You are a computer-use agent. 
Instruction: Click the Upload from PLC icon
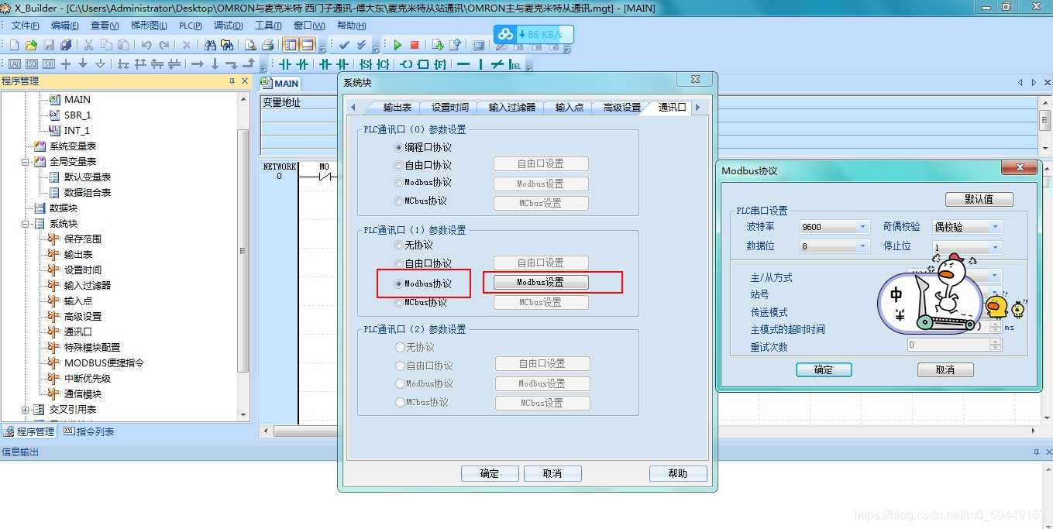[x=455, y=45]
